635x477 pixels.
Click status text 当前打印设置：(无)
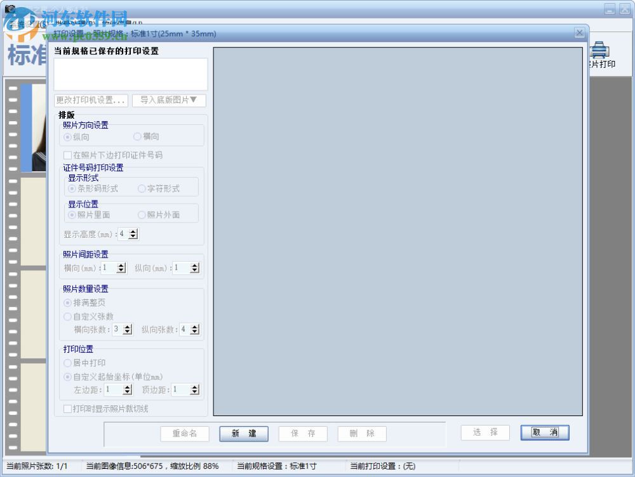tap(383, 466)
